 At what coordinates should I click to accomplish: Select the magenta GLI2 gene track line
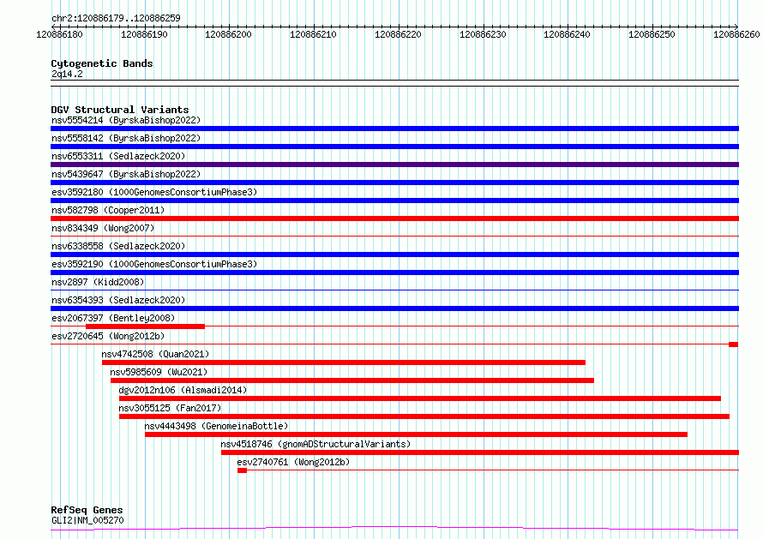[x=394, y=529]
